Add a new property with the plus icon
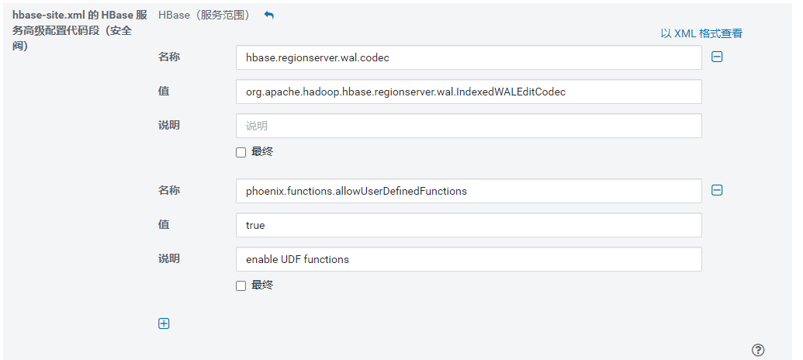This screenshot has width=803, height=360. click(164, 324)
